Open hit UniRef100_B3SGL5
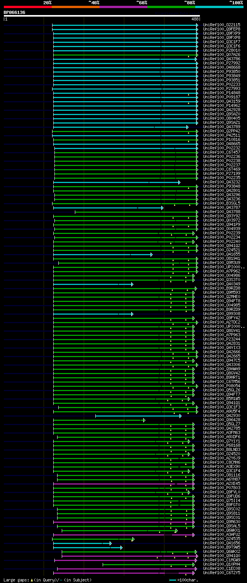This screenshot has height=583, width=247. tap(222, 203)
